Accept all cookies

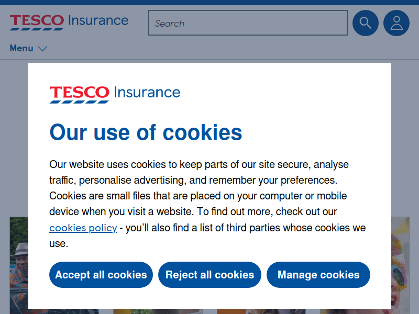click(101, 275)
